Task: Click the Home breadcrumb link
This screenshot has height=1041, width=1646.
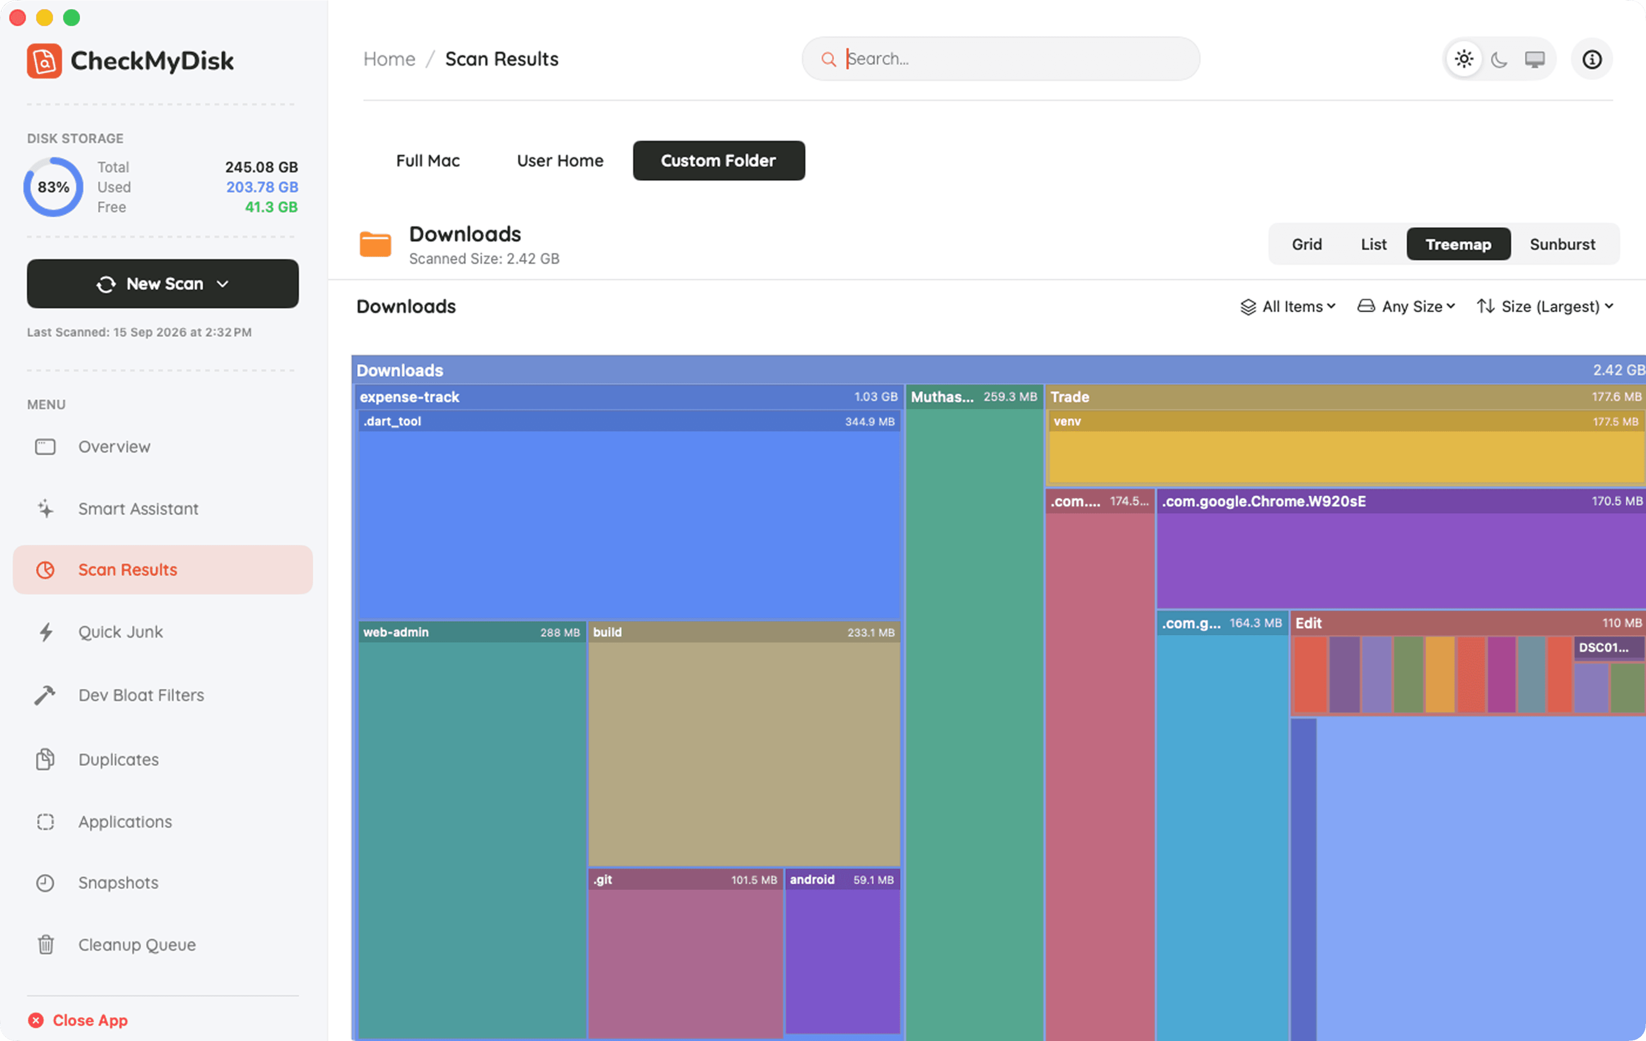Action: tap(389, 59)
